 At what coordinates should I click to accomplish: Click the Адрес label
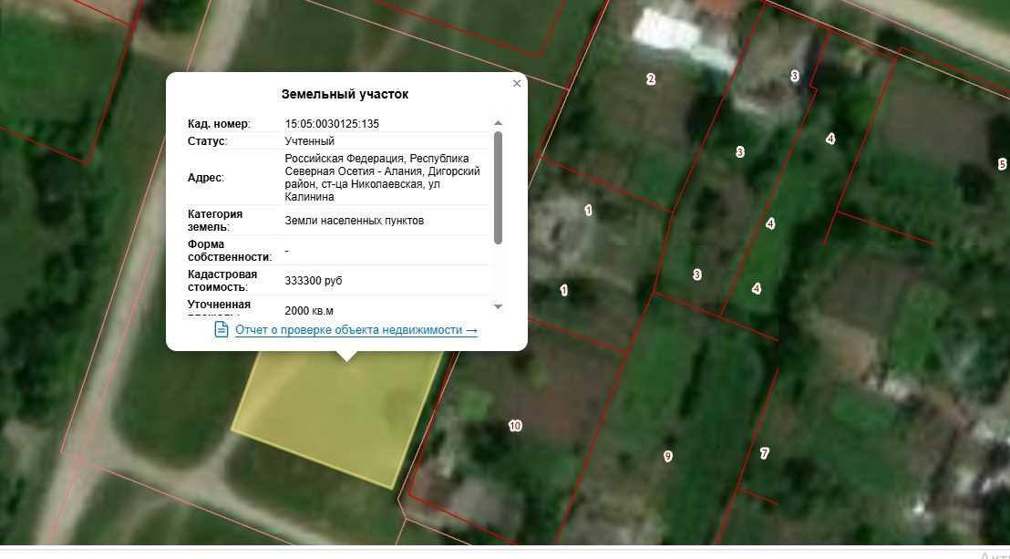[x=205, y=177]
